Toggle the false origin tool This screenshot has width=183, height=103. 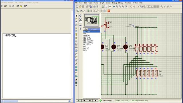point(110,7)
